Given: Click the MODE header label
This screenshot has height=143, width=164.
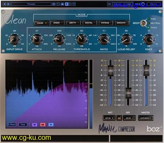Looking at the screenshot, I should pyautogui.click(x=82, y=15).
